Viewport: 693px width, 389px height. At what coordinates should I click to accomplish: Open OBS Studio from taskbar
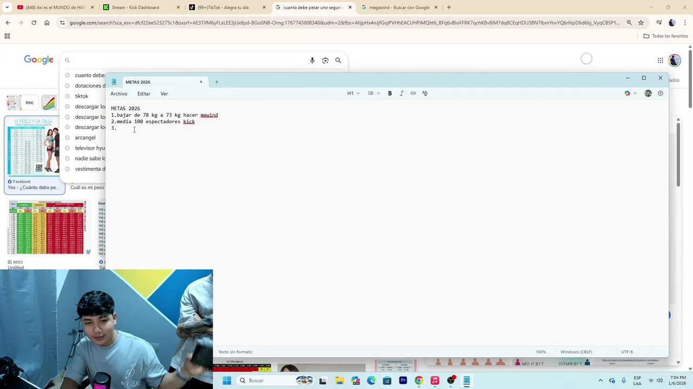click(451, 380)
